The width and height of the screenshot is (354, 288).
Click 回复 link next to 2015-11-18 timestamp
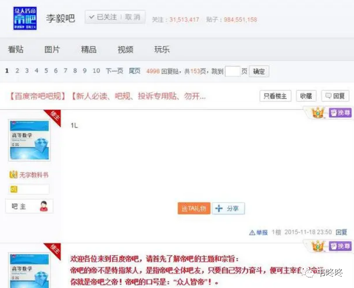pos(341,232)
